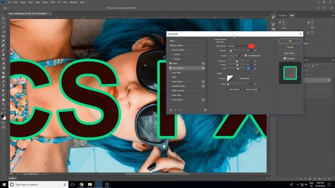Toggle the Use Global Light checkbox

(245, 55)
